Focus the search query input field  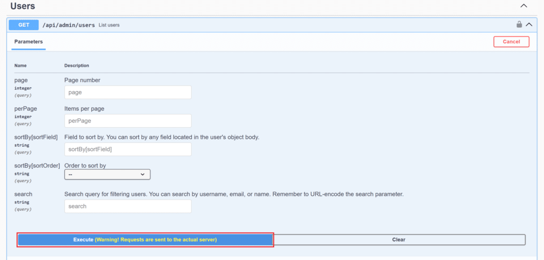(127, 206)
